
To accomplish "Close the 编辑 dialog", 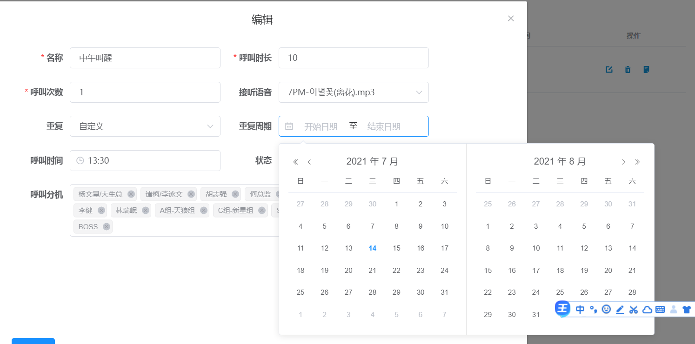I will 511,19.
